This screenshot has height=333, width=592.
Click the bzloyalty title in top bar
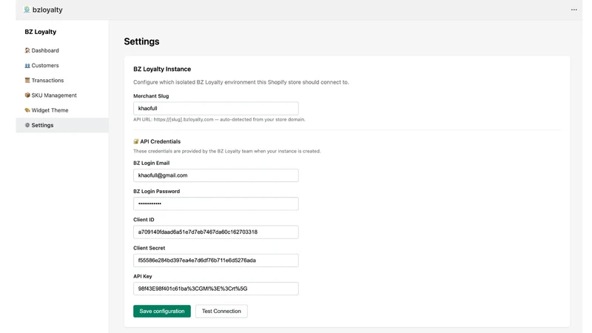tap(47, 10)
